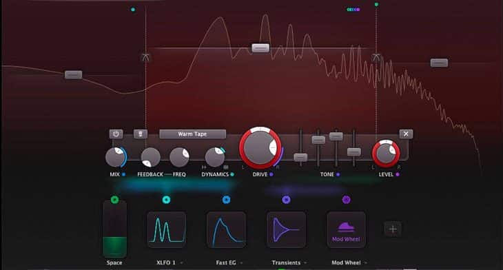Viewport: 503px width, 270px height.
Task: Open the XLFO 1 waveform thumbnail
Action: [167, 229]
